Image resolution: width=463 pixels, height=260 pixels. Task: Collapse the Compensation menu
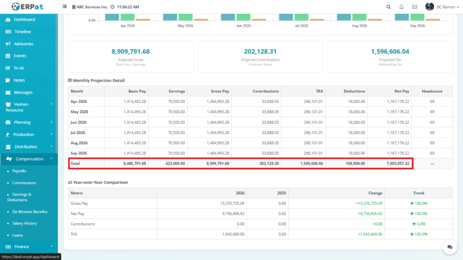click(29, 159)
